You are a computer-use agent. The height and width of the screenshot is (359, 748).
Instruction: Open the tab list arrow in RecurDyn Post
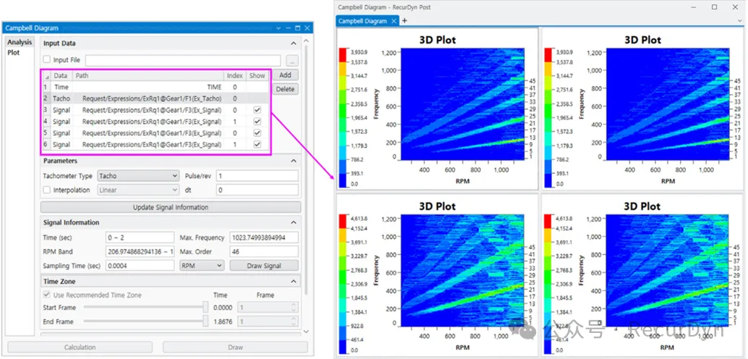tap(740, 21)
